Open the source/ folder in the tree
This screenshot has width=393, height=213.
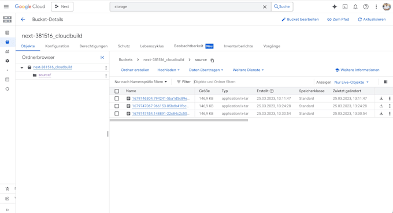pos(45,75)
